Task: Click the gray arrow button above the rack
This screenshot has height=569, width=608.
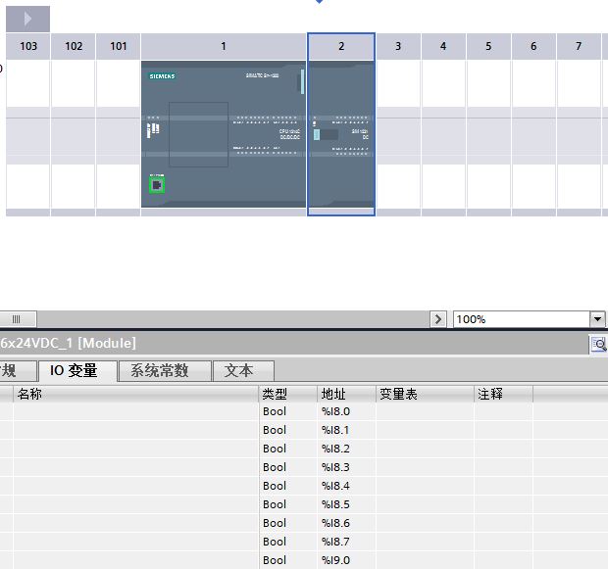Action: [x=28, y=19]
